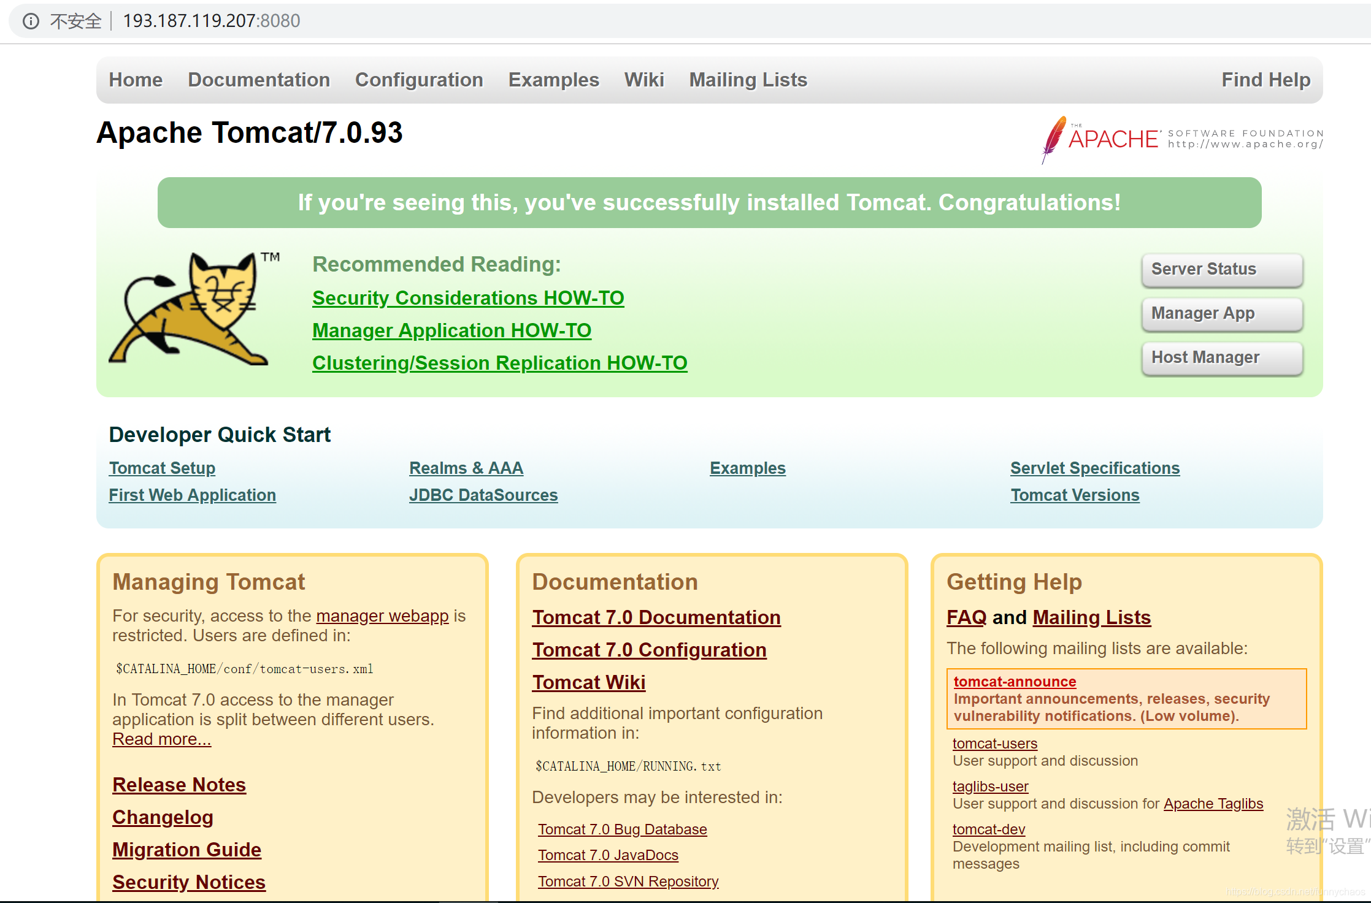Click the Tomcat cat mascot image
The image size is (1371, 903).
click(194, 308)
